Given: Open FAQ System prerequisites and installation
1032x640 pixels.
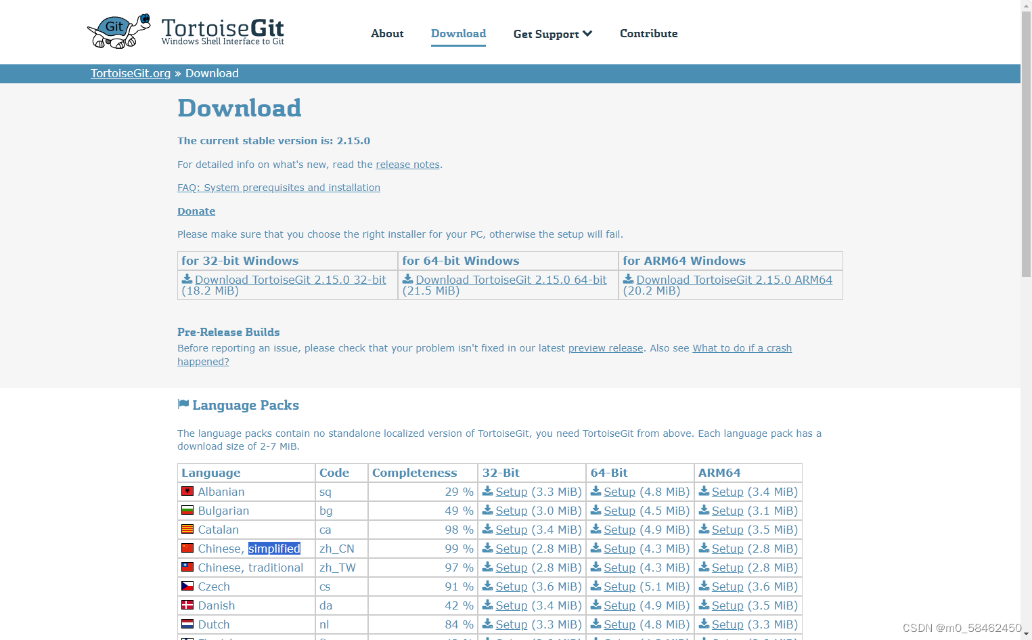Looking at the screenshot, I should (279, 188).
